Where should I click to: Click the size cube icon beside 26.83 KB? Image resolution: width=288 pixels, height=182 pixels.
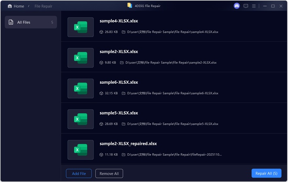(101, 32)
